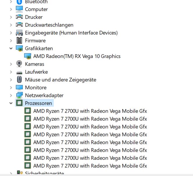Click the Eingabegeräte HID icon
Viewport: 193px width, 176px height.
coord(19,33)
